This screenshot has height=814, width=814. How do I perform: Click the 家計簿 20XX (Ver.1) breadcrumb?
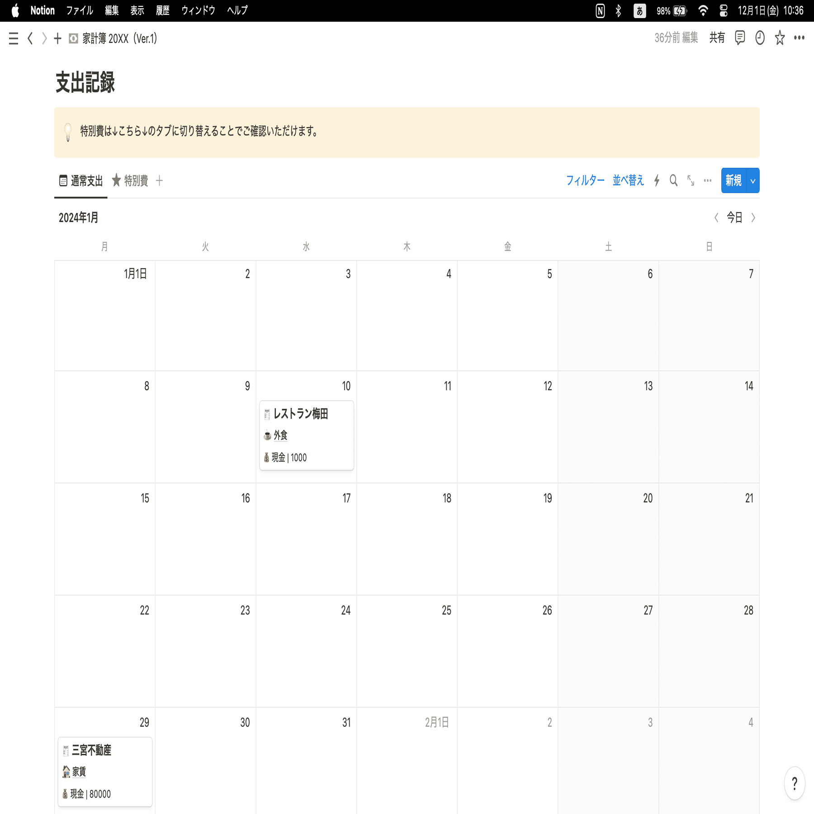[x=113, y=38]
